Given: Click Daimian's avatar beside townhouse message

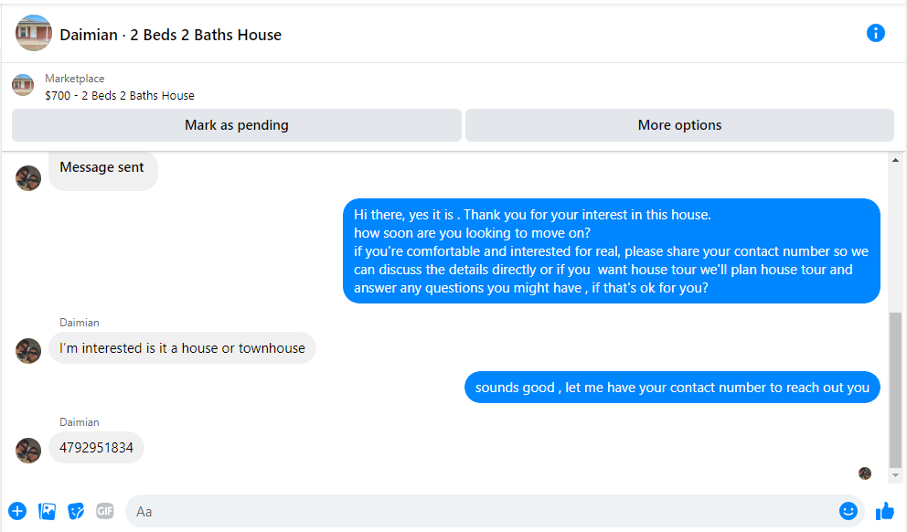Looking at the screenshot, I should pos(28,351).
